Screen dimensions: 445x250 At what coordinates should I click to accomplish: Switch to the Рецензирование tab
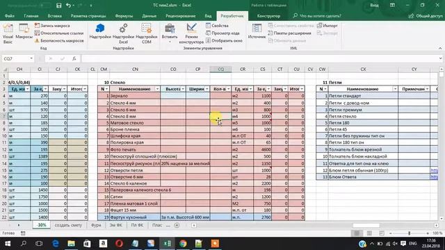181,16
